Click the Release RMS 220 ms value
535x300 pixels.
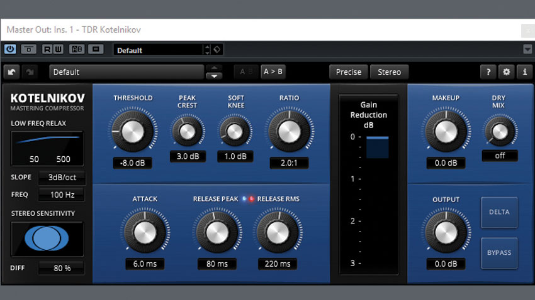click(x=278, y=264)
